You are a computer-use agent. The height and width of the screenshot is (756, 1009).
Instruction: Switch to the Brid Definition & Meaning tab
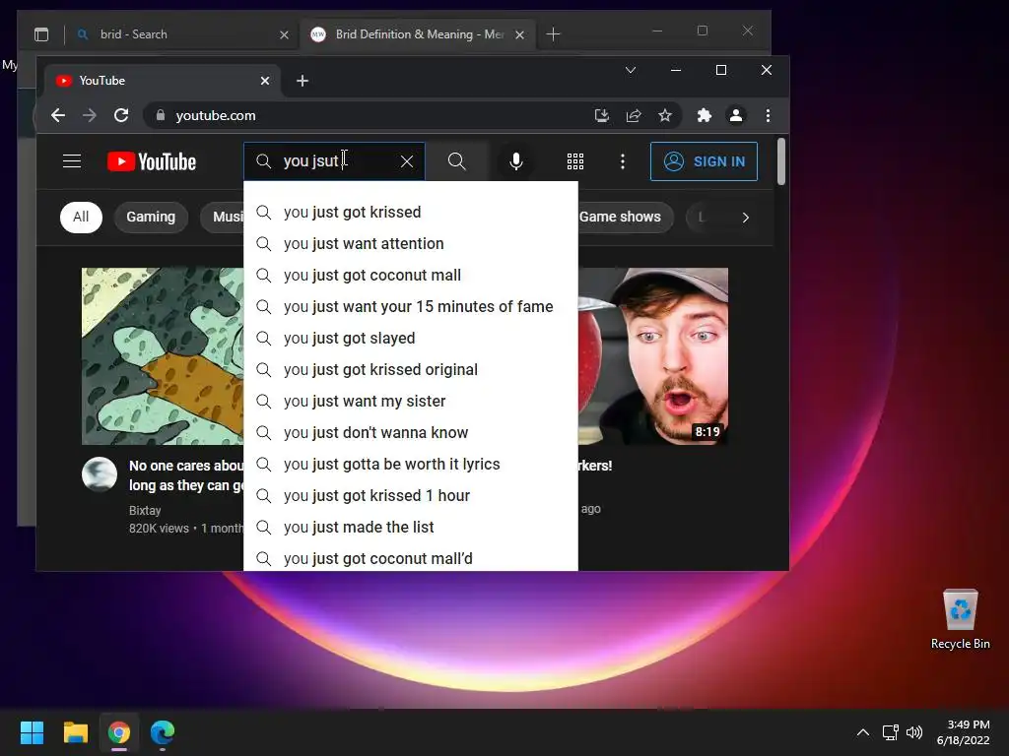pos(418,34)
